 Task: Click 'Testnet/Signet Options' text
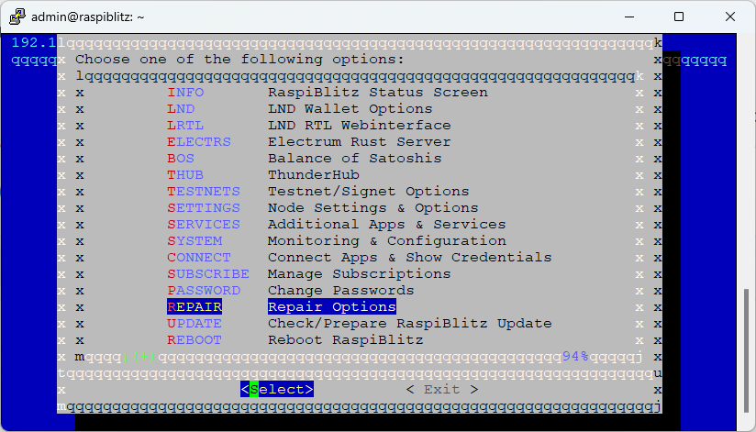(x=369, y=192)
